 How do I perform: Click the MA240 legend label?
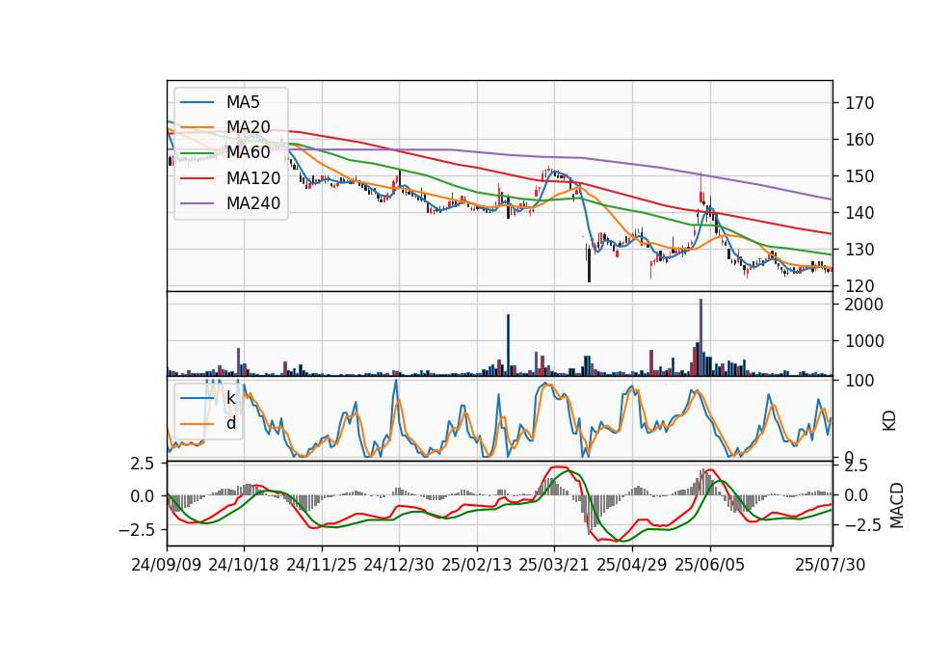click(253, 203)
